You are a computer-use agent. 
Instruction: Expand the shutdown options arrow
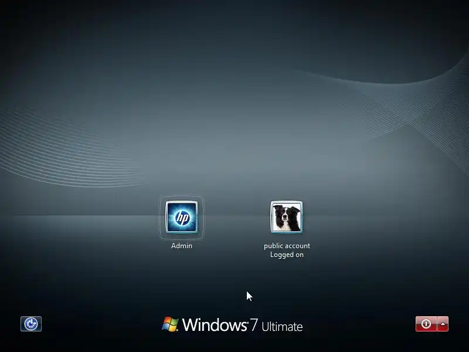coord(443,324)
